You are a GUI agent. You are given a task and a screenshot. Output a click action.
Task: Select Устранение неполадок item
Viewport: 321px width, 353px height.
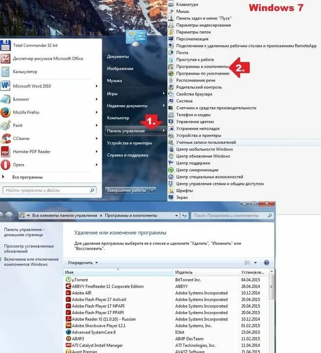point(198,129)
